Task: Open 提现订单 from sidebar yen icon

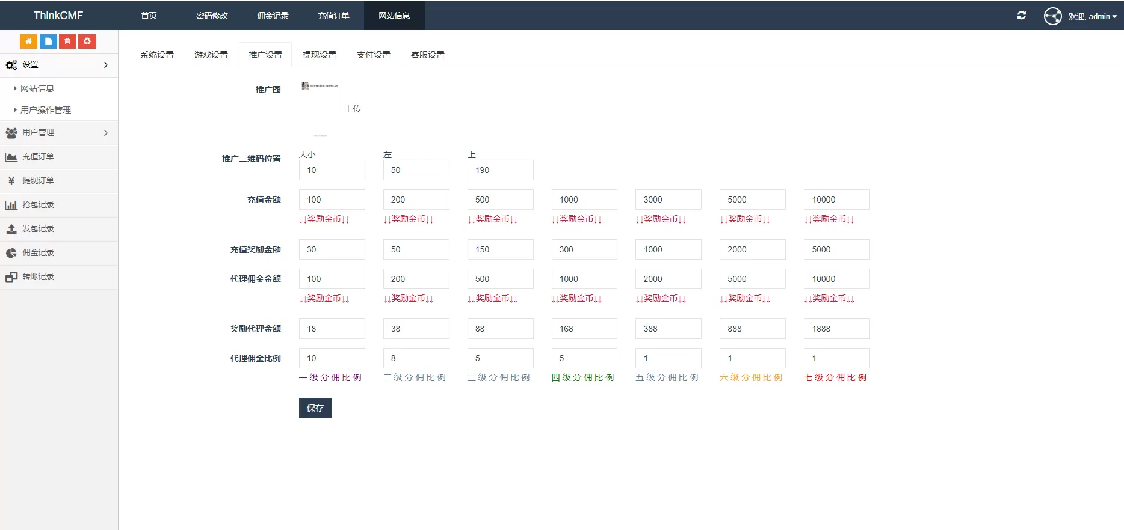Action: (x=38, y=181)
